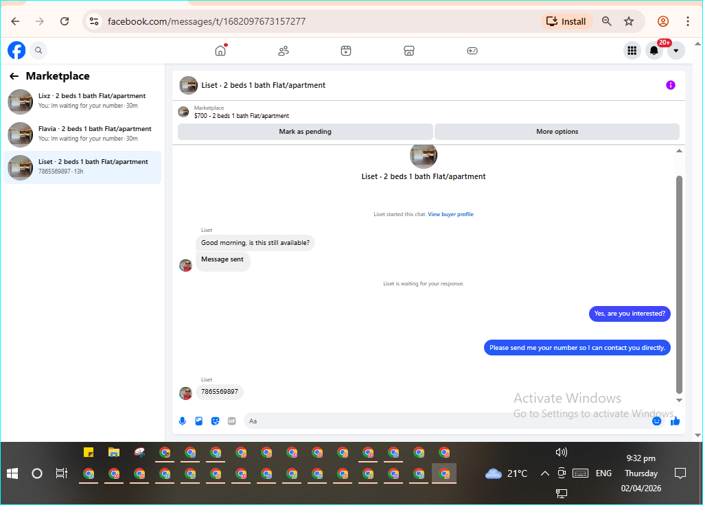Viewport: 703px width, 505px height.
Task: Expand the account dropdown arrow
Action: 676,51
